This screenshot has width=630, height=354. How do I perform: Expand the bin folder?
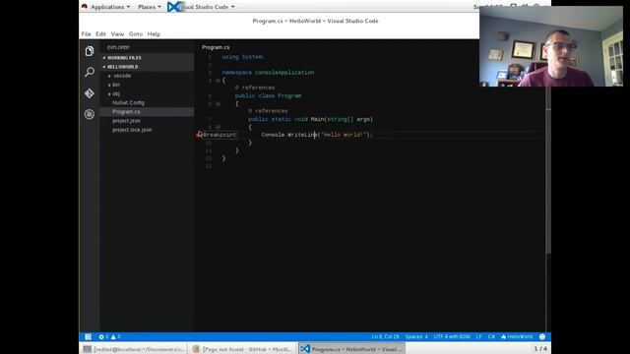pos(109,85)
